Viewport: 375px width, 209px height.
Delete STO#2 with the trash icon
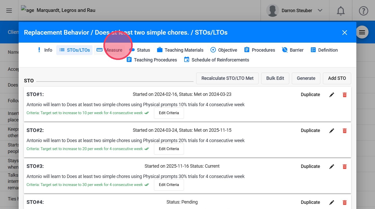[x=345, y=131]
